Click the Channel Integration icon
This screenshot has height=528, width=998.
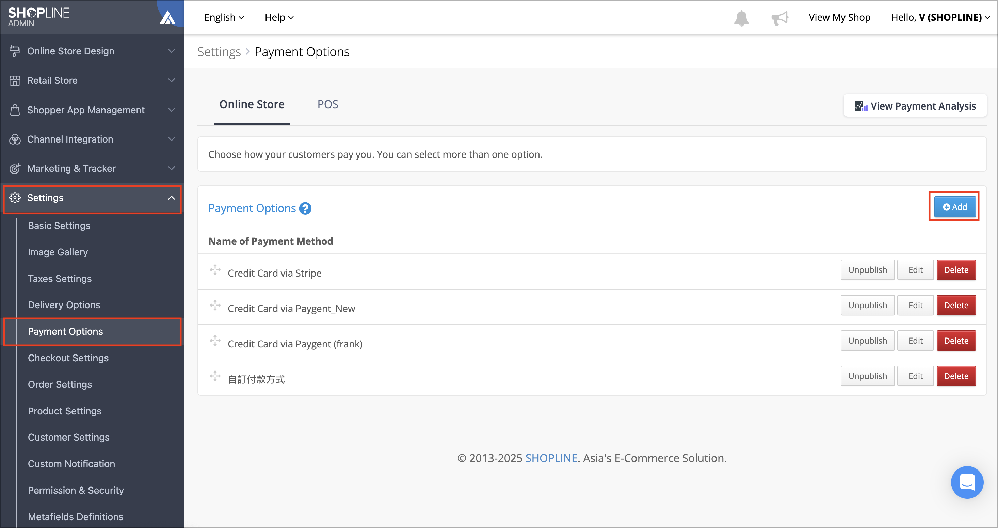(15, 139)
